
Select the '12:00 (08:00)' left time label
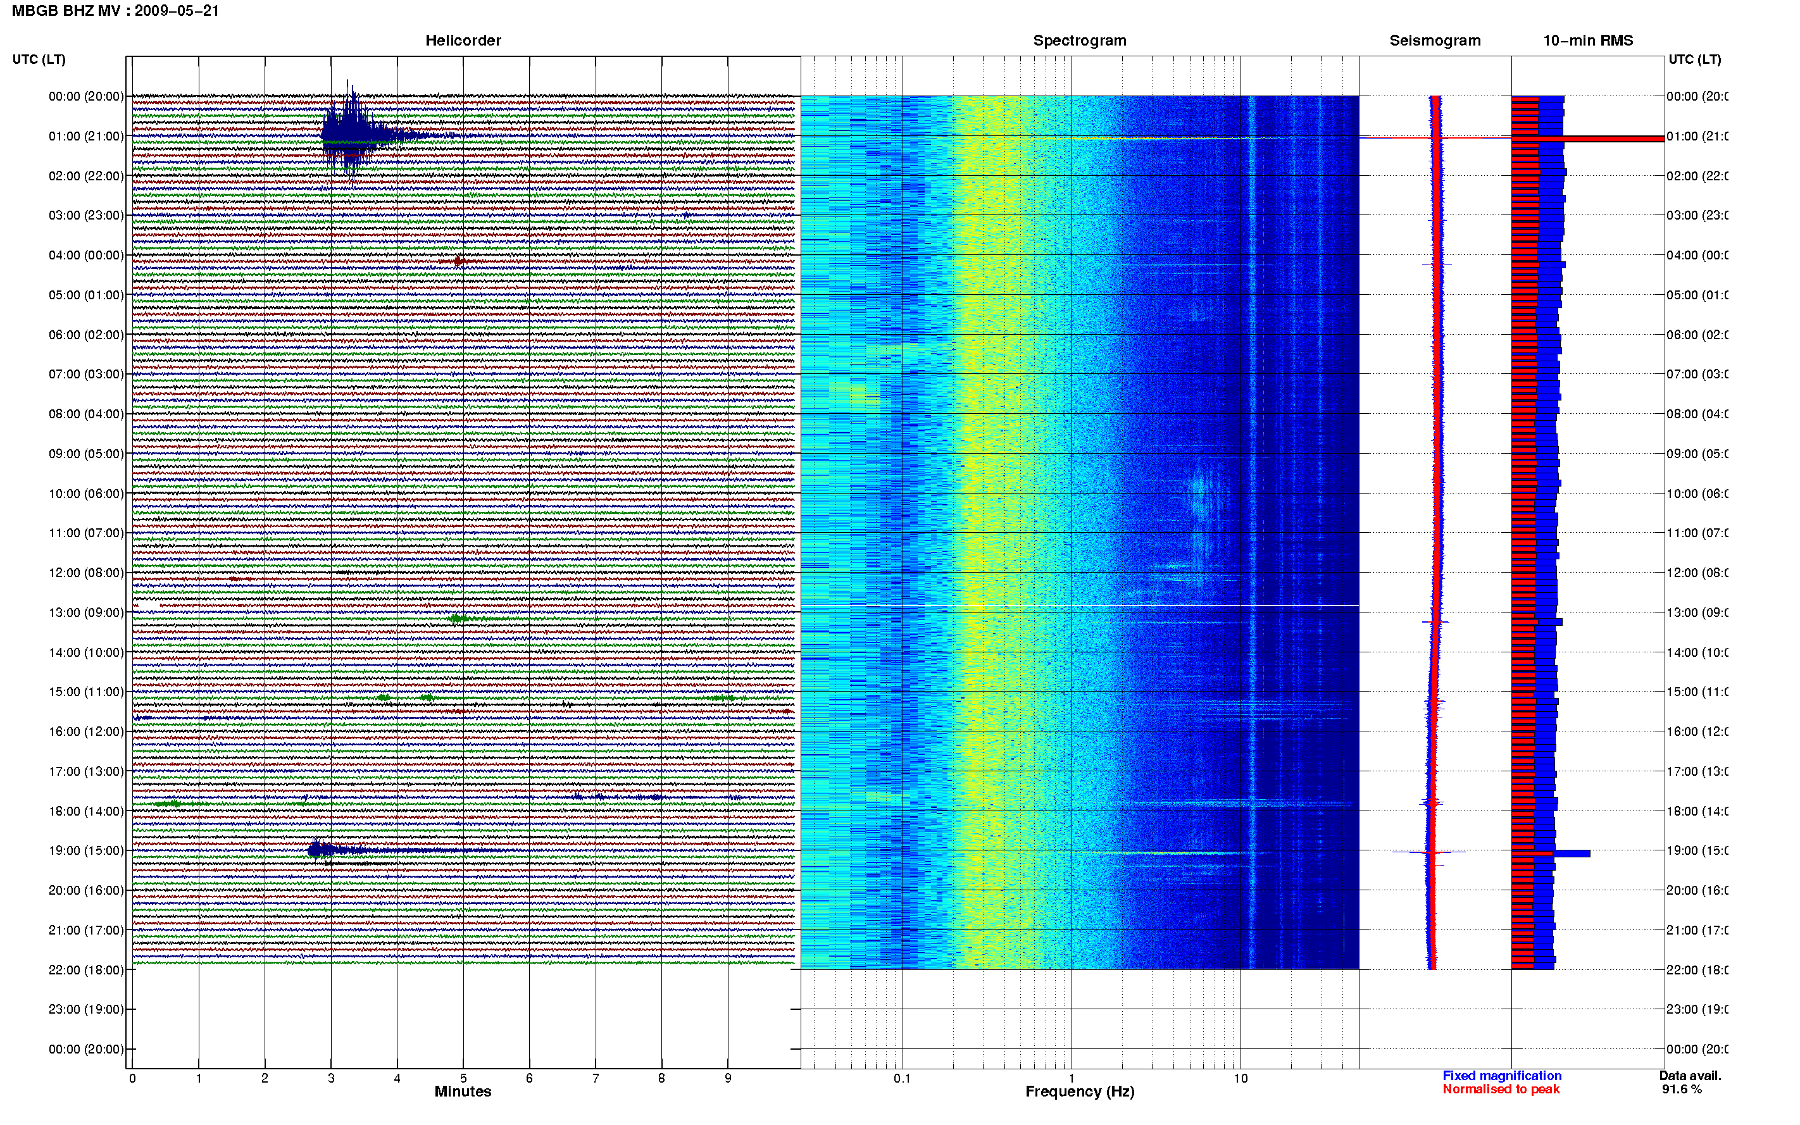coord(85,573)
